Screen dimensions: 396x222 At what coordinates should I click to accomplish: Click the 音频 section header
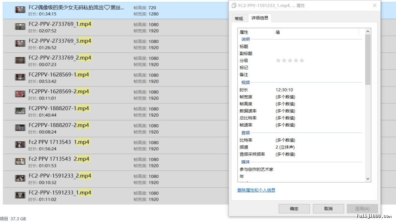(x=246, y=133)
